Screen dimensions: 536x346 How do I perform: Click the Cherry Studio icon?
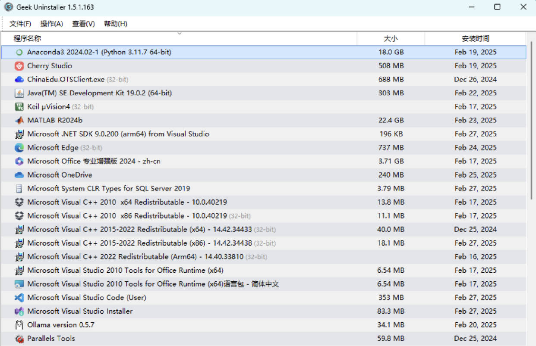[19, 66]
